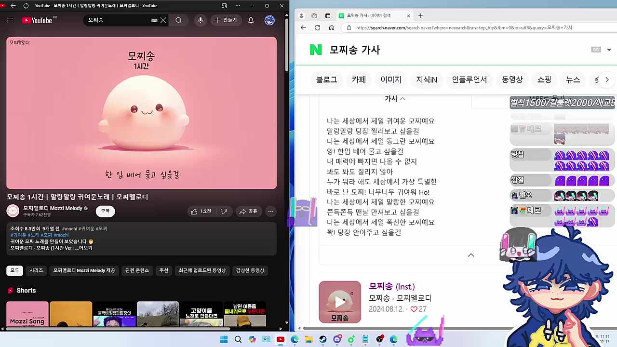Switch to the 블로그 search tab
The image size is (617, 347).
(x=327, y=80)
